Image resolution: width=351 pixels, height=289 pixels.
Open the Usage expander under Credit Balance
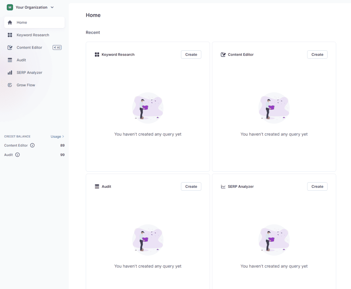point(57,136)
